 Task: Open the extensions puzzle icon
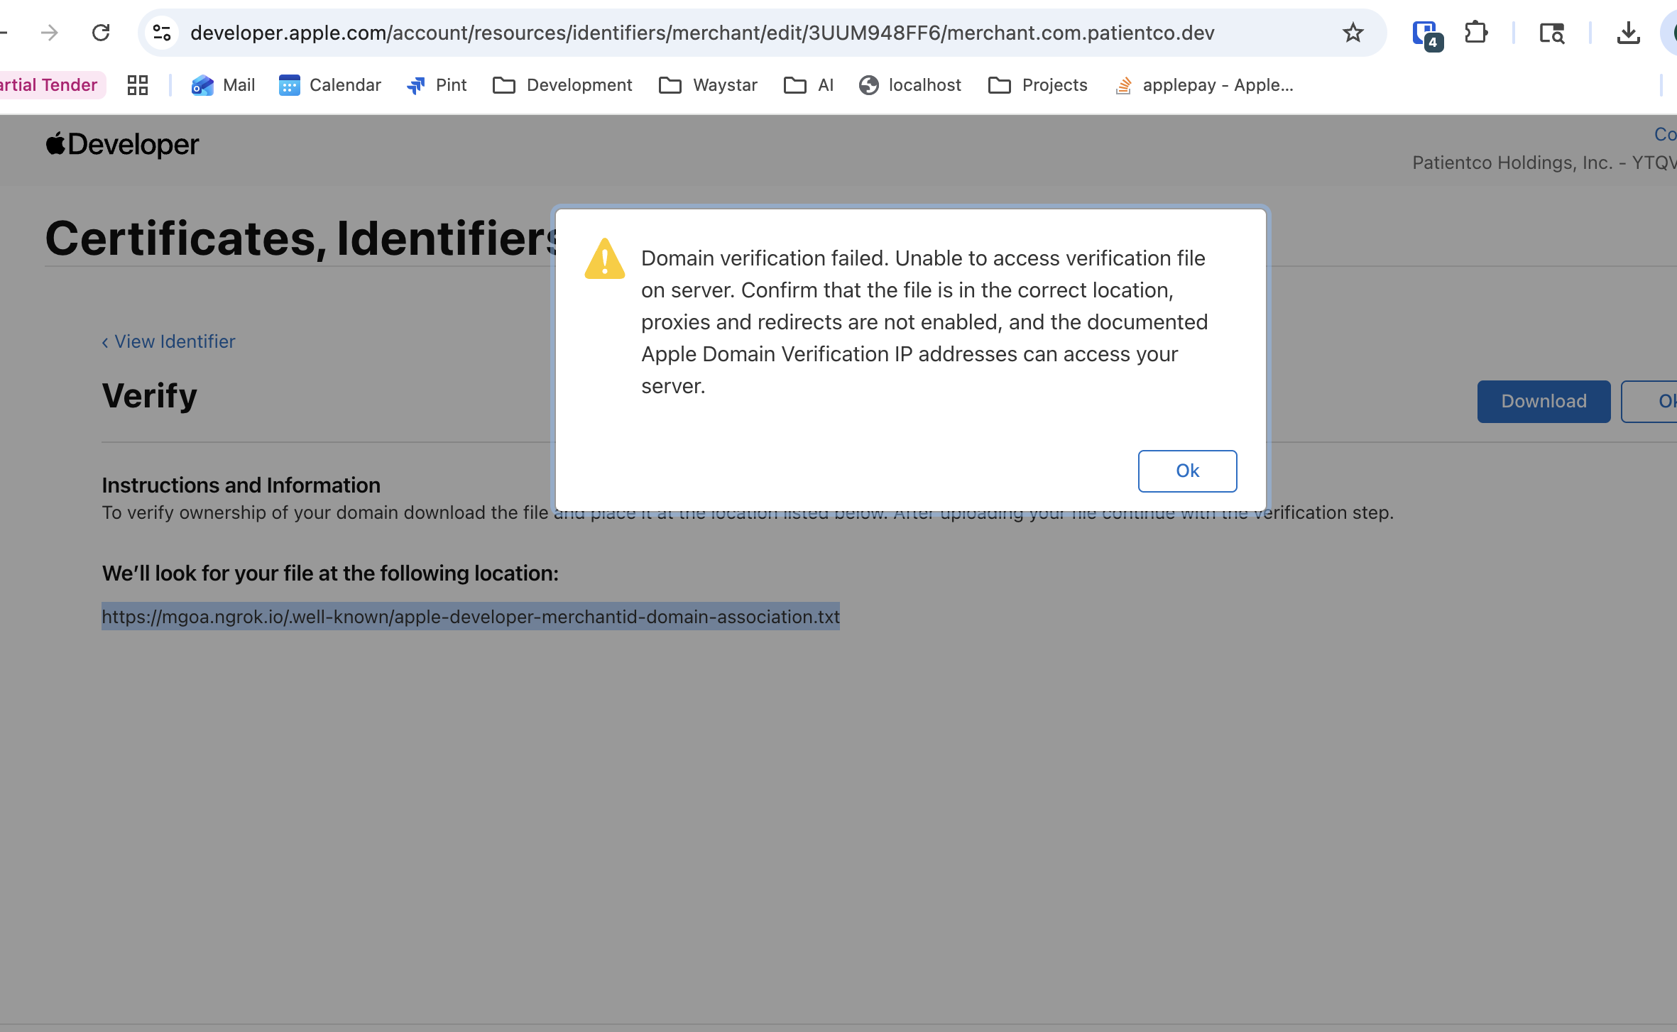pyautogui.click(x=1475, y=33)
